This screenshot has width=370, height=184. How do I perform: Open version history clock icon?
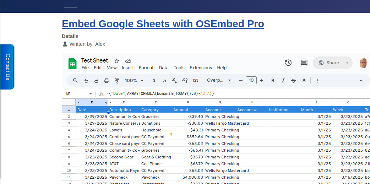[288, 63]
